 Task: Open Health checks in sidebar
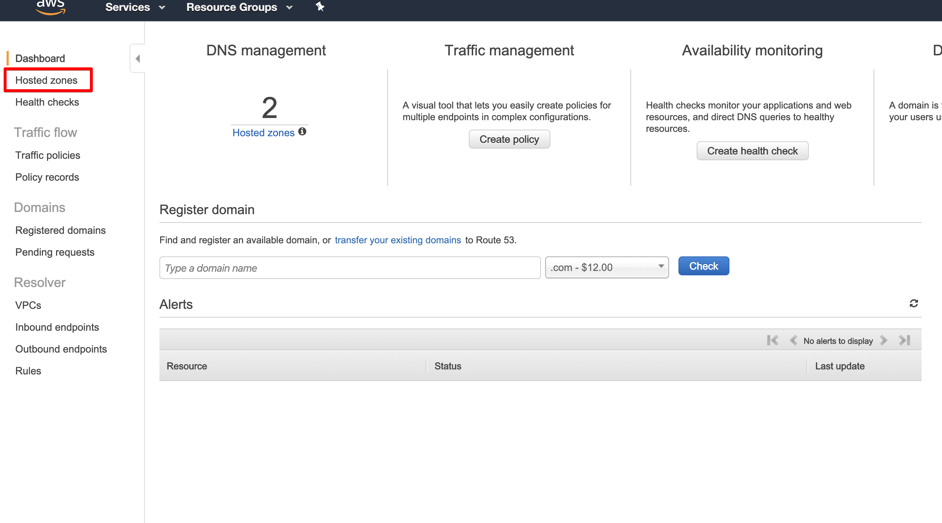47,102
